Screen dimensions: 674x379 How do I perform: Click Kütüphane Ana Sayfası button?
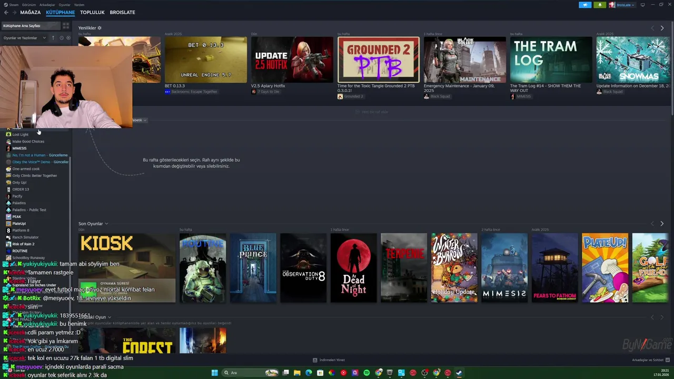30,25
